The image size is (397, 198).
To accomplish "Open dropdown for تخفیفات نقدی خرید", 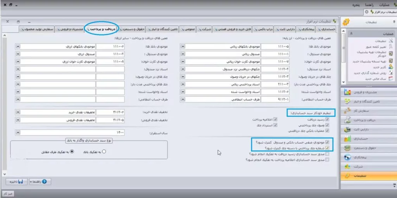I will pos(18,112).
